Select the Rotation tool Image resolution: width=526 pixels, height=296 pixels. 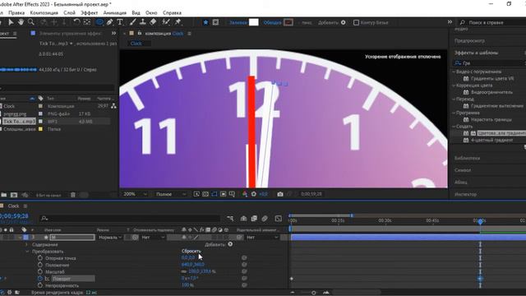click(x=76, y=22)
